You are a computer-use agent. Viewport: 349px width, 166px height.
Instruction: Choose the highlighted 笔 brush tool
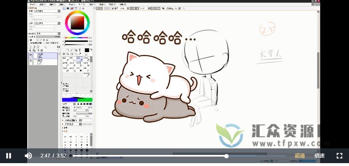click(x=80, y=59)
